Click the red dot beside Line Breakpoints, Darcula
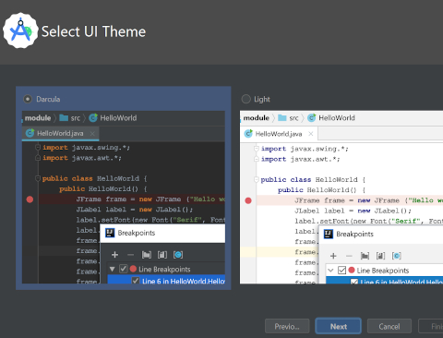Image resolution: width=443 pixels, height=338 pixels. point(133,269)
